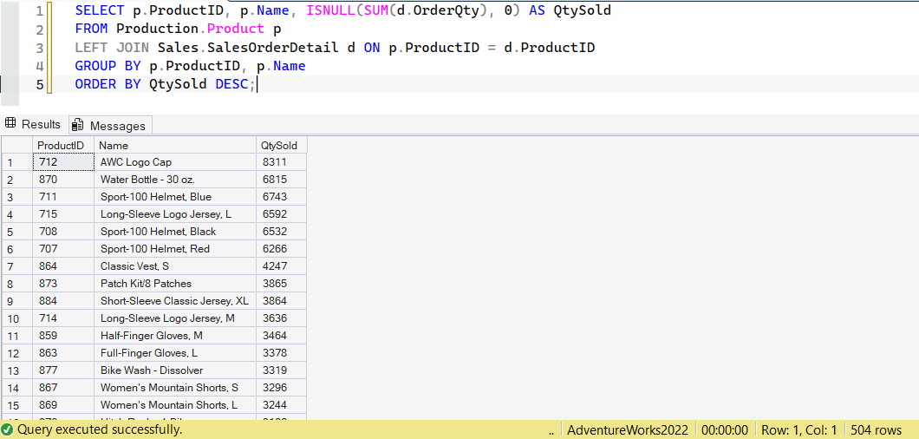The image size is (919, 439).
Task: Click GROUP BY keyword in line 4
Action: point(108,66)
